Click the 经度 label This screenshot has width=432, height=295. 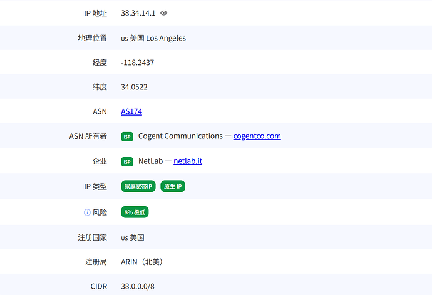click(x=100, y=62)
